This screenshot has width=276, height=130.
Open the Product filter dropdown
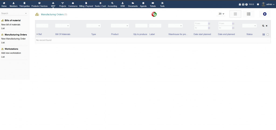coord(120,26)
